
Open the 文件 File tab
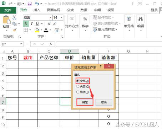point(8,10)
